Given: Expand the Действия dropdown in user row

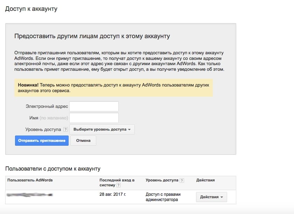Looking at the screenshot, I should pyautogui.click(x=211, y=197).
